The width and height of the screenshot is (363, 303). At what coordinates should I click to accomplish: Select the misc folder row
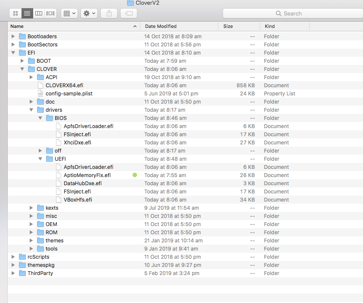185,216
